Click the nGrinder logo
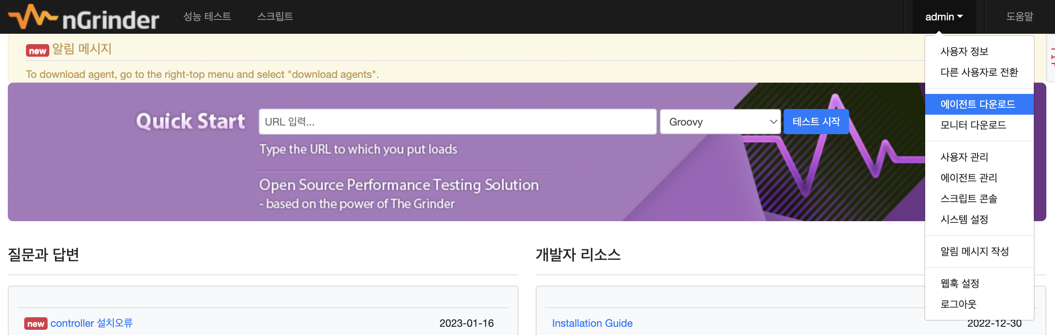 pyautogui.click(x=84, y=17)
